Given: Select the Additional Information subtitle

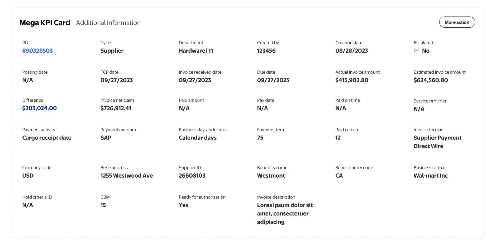Looking at the screenshot, I should pyautogui.click(x=108, y=23).
